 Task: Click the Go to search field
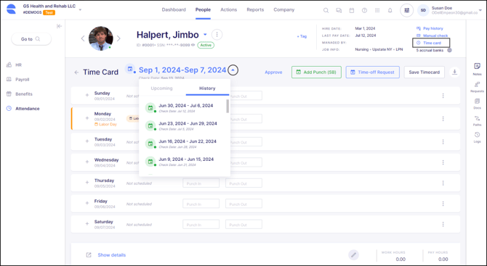click(31, 39)
